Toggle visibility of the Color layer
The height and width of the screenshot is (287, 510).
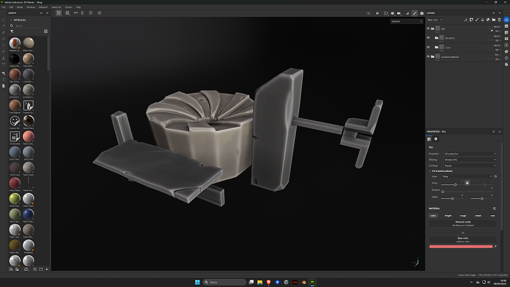point(429,47)
